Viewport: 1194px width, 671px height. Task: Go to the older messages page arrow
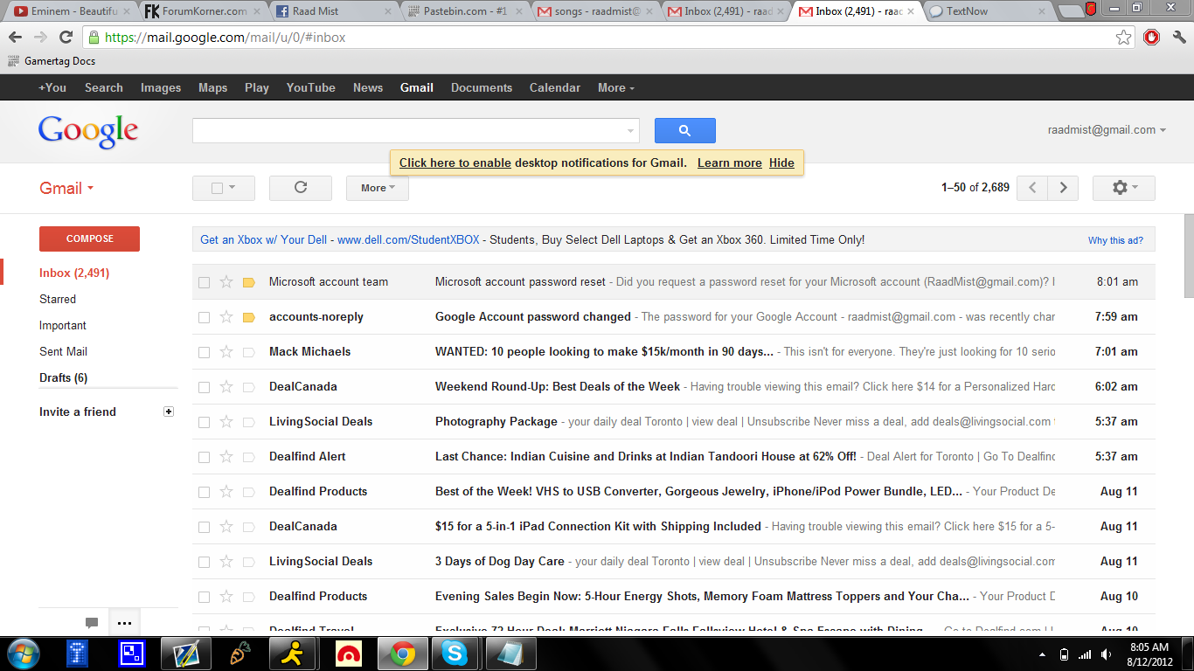click(x=1063, y=188)
